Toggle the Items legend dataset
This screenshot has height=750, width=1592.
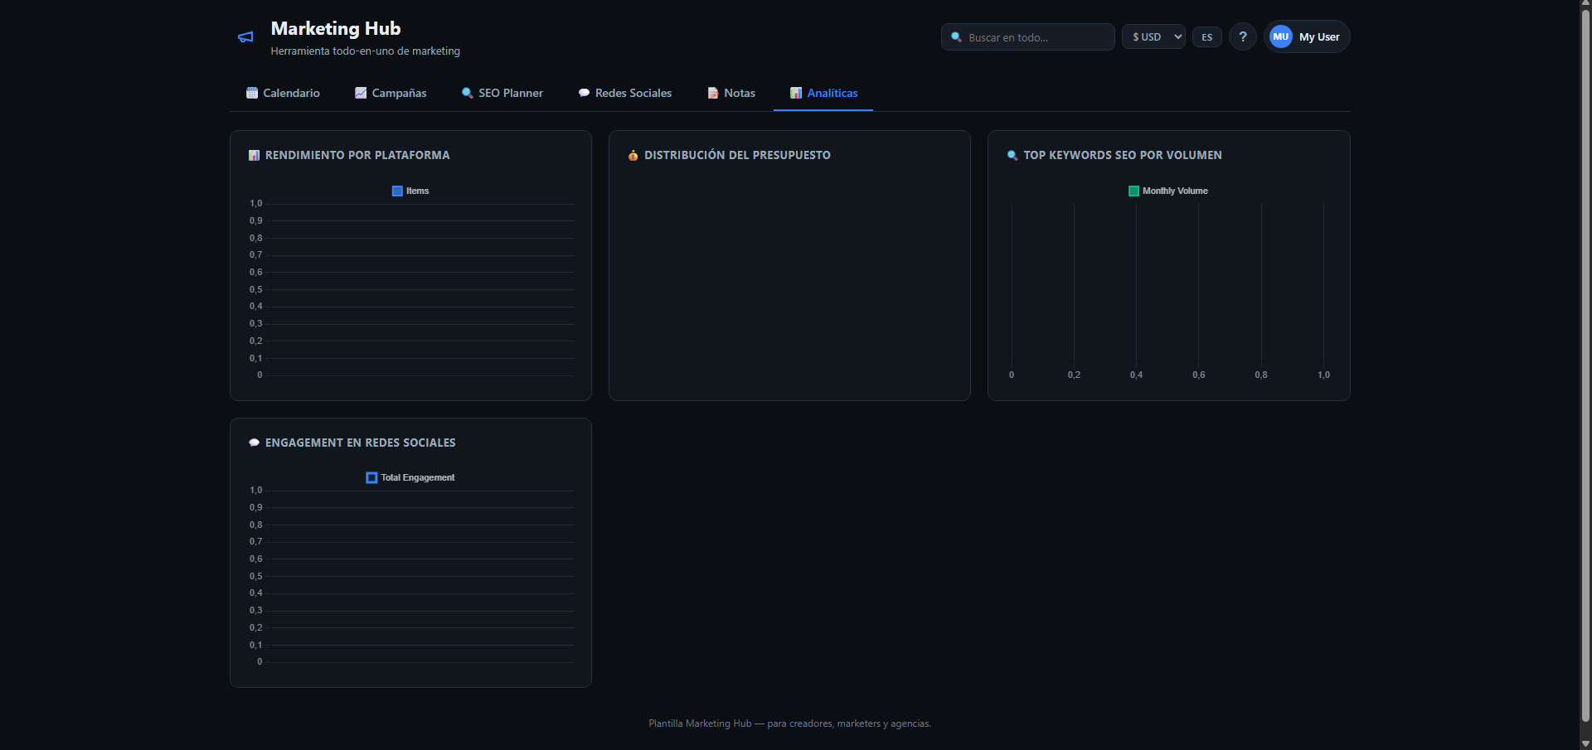(410, 191)
